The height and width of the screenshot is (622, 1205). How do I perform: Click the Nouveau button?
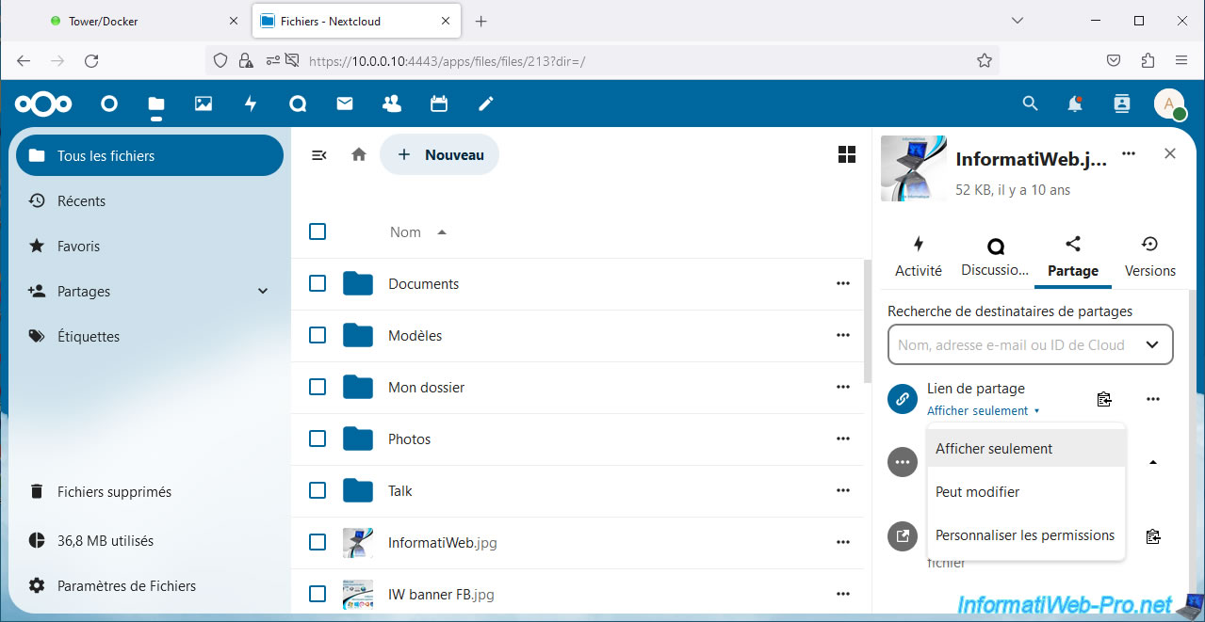pyautogui.click(x=439, y=155)
